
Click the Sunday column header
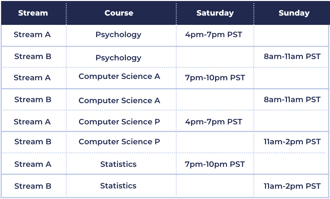point(294,13)
